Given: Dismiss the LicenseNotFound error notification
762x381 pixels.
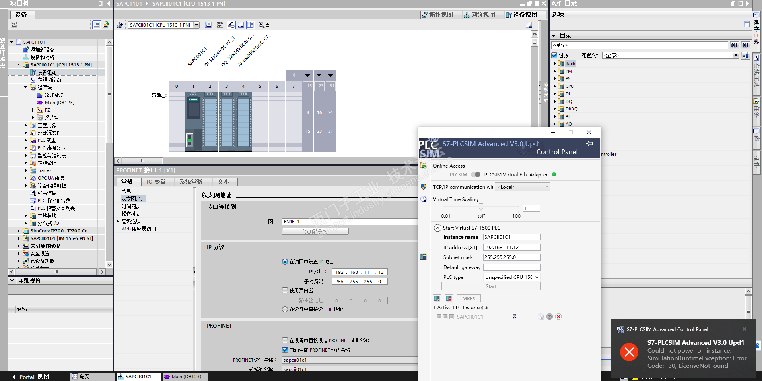Looking at the screenshot, I should coord(745,329).
